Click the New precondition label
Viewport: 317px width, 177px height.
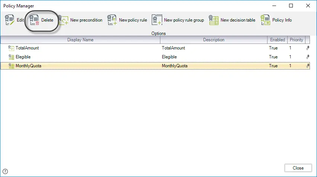86,20
